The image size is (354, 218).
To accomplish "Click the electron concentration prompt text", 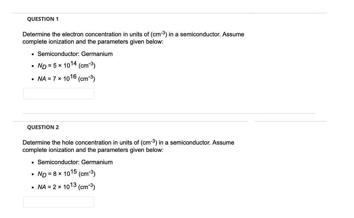I will [133, 34].
